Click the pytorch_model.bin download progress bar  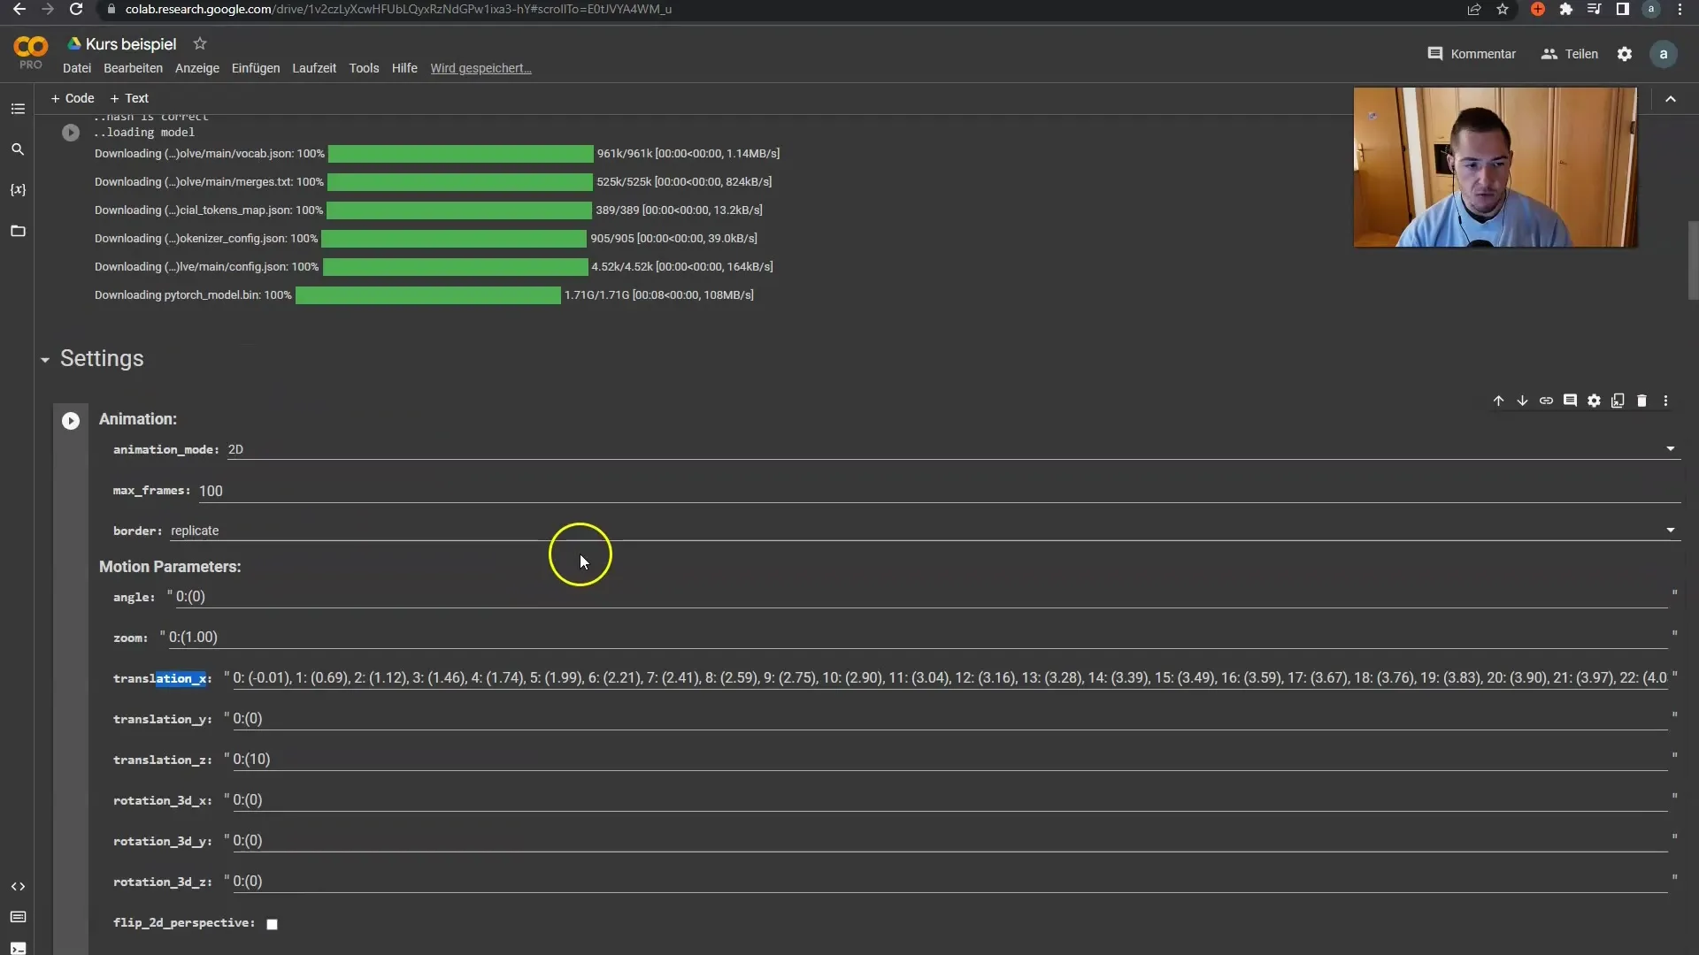428,295
